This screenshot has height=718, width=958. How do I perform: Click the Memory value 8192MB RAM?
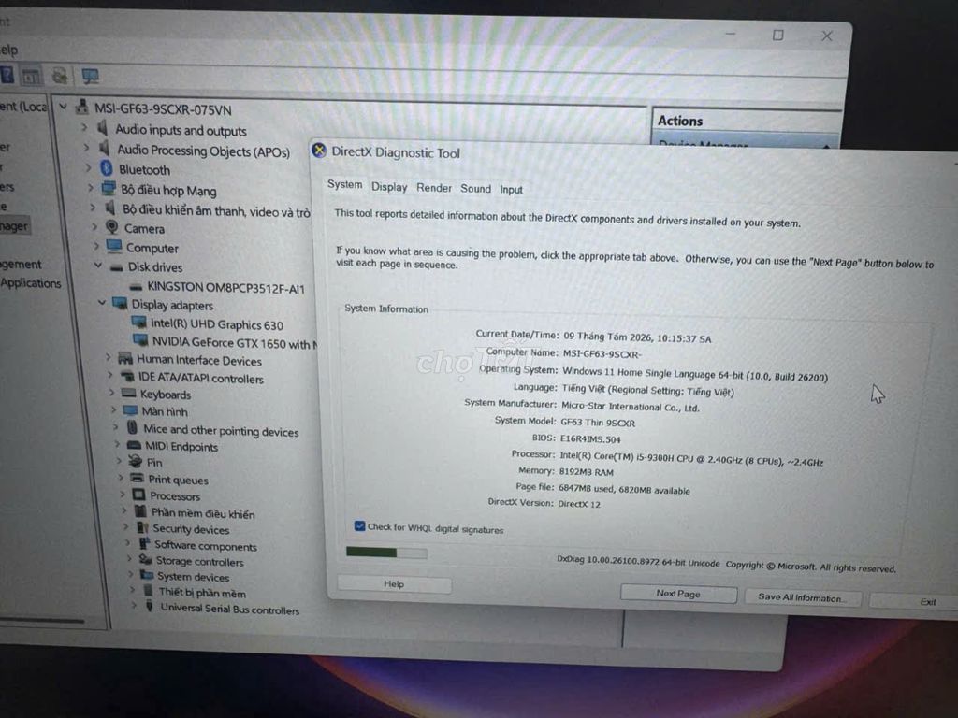click(586, 471)
